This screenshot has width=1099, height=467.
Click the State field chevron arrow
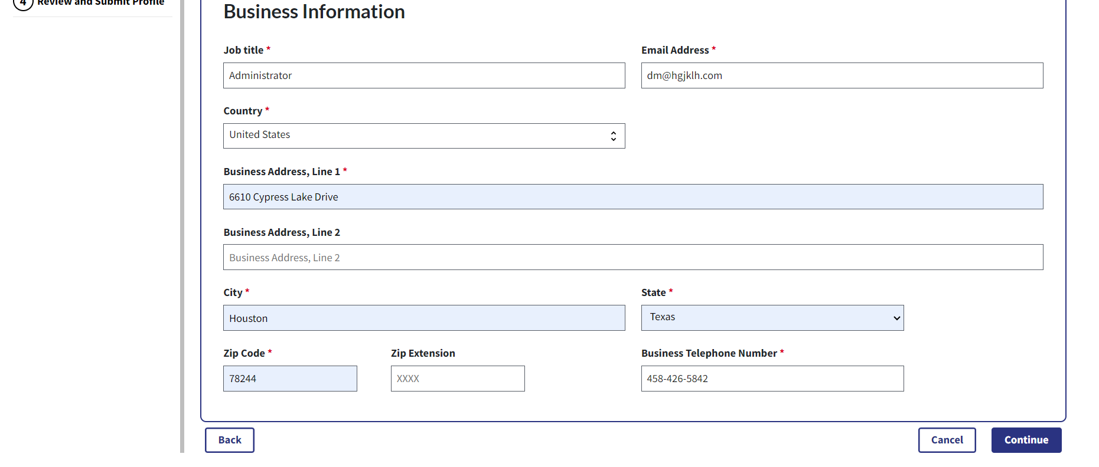click(896, 318)
